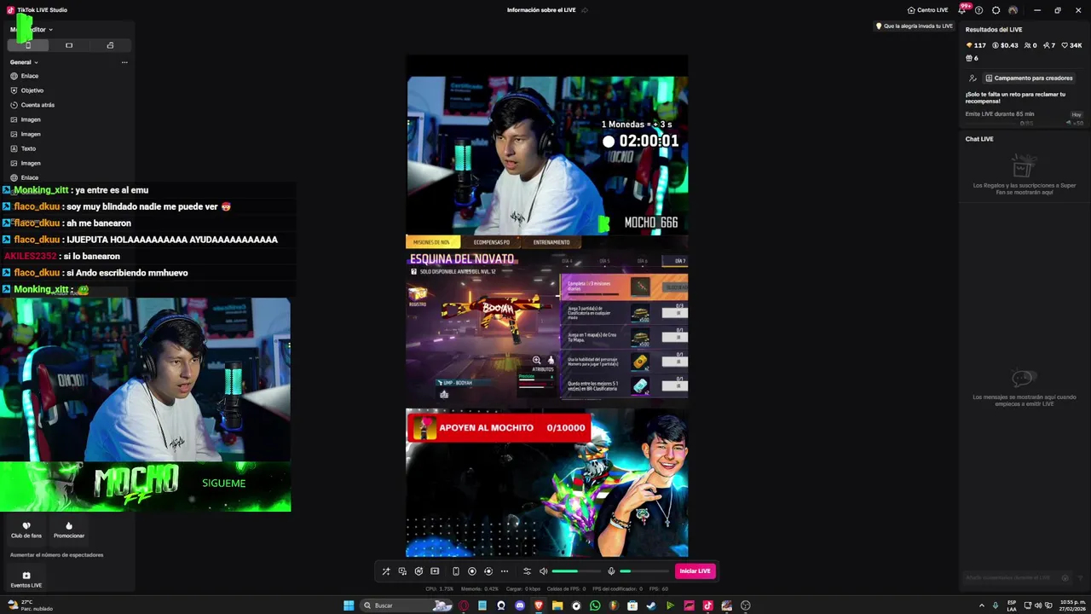
Task: Click the gifts count 6
Action: click(972, 58)
